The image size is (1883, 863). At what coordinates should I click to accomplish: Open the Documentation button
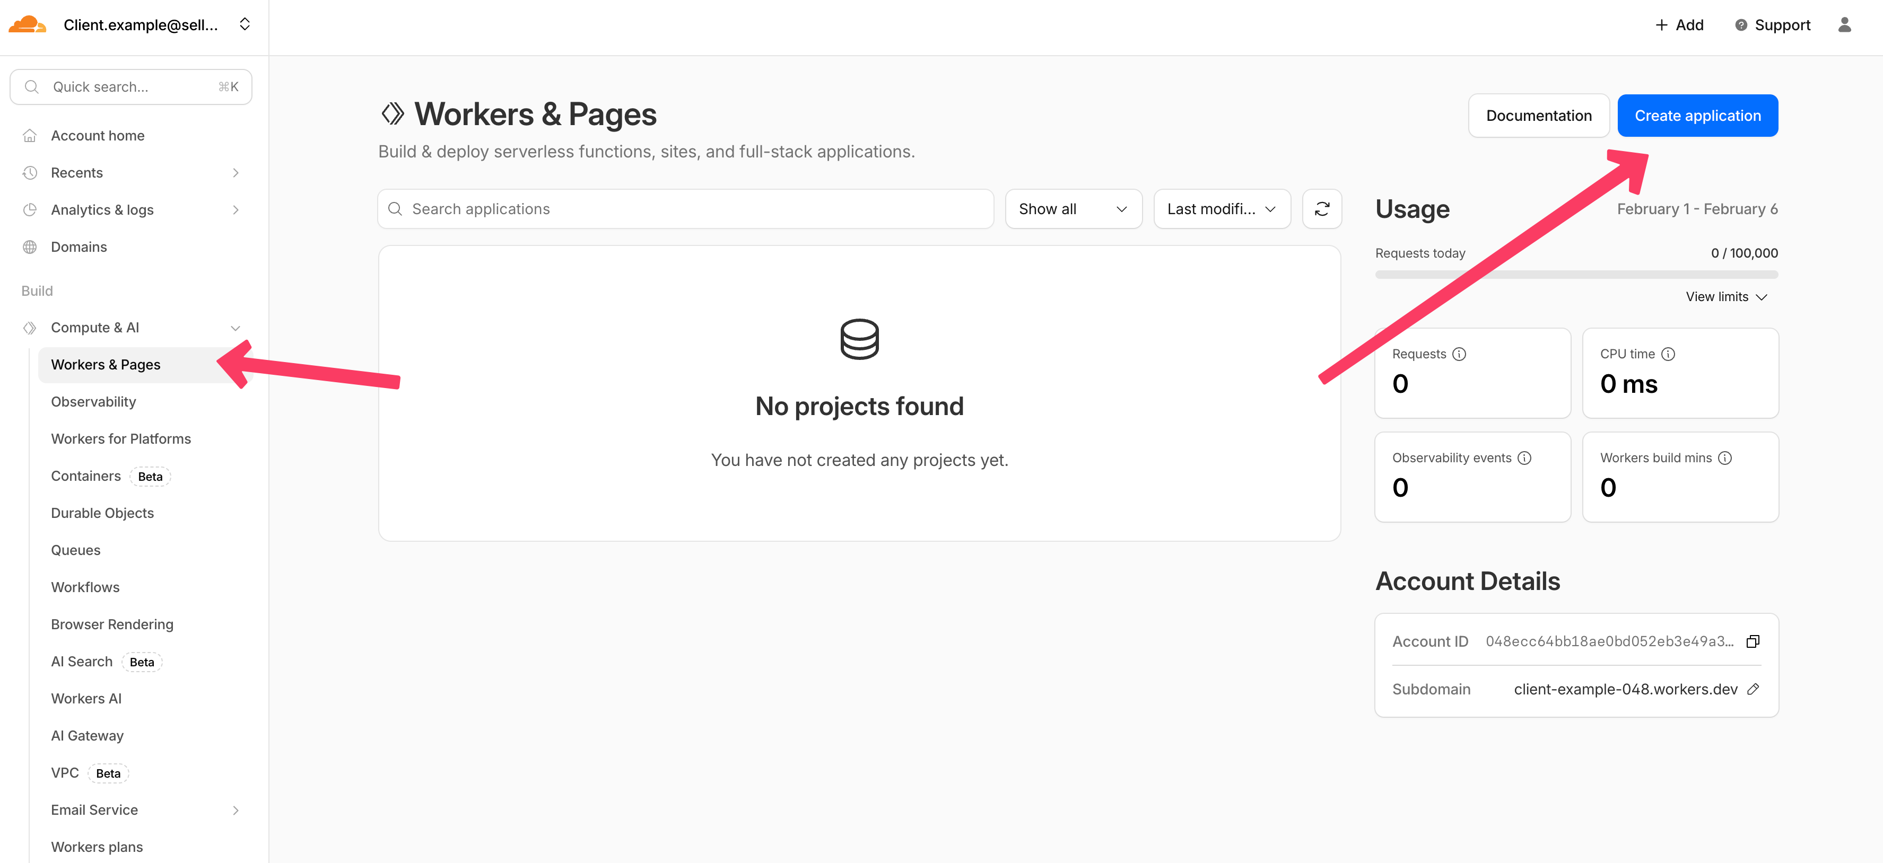click(x=1538, y=116)
